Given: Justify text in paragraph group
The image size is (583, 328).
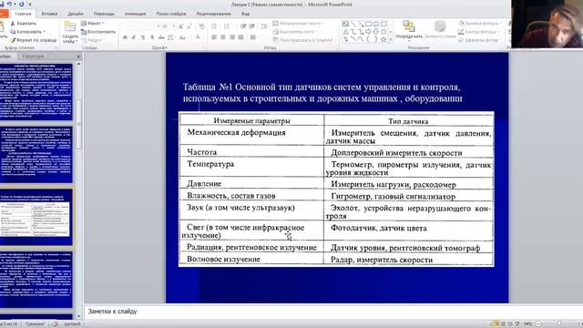Looking at the screenshot, I should (240, 37).
